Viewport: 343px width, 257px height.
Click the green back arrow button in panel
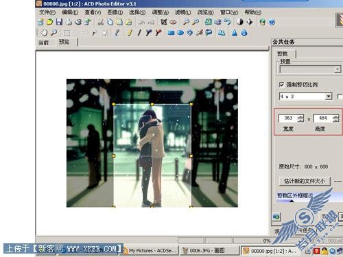[276, 217]
